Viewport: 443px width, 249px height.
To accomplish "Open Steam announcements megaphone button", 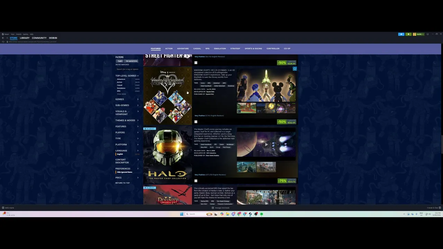I will pyautogui.click(x=401, y=34).
